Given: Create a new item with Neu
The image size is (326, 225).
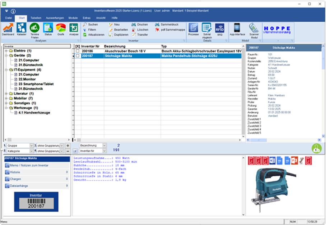Looking at the screenshot, I should click(x=114, y=24).
